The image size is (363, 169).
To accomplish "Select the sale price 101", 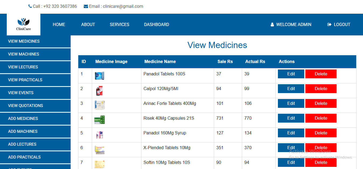I will [220, 103].
